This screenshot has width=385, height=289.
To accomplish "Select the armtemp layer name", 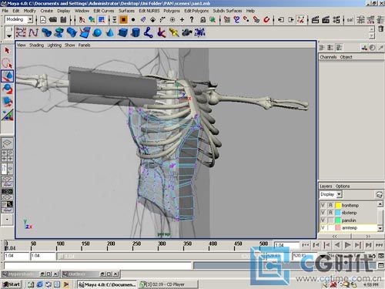I will pyautogui.click(x=349, y=227).
